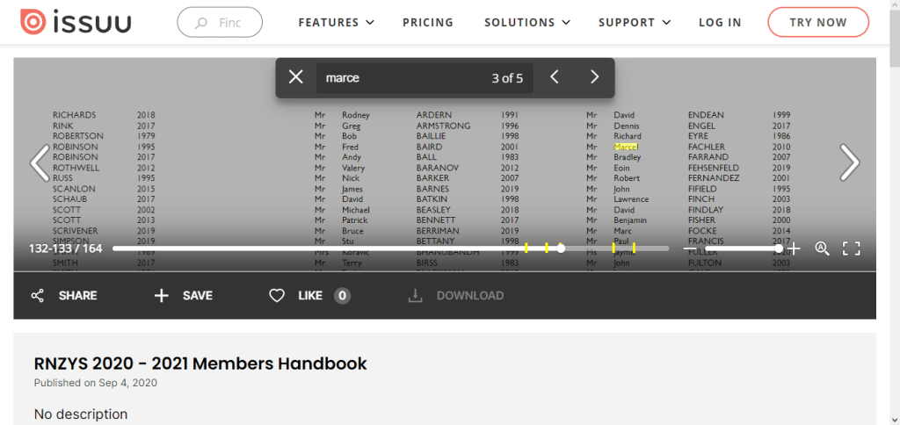The height and width of the screenshot is (425, 900).
Task: Zoom out with the minus icon
Action: tap(689, 249)
